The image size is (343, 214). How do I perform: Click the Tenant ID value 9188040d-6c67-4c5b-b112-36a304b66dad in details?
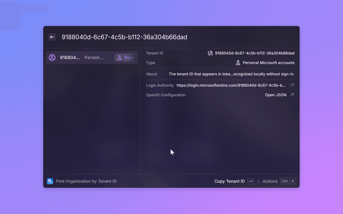(255, 53)
